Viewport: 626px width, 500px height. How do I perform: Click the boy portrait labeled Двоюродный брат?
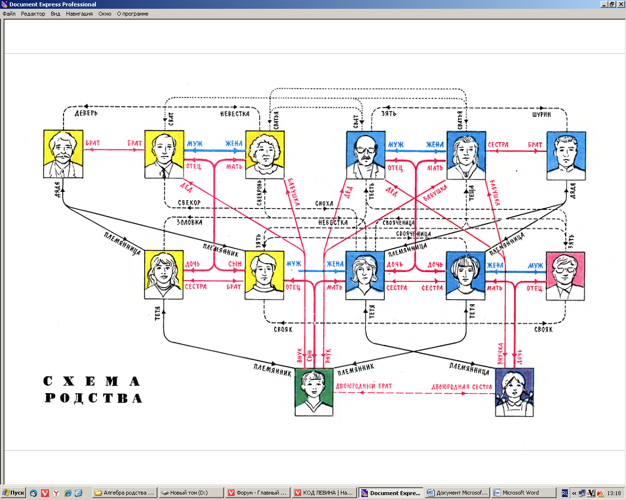click(x=314, y=392)
